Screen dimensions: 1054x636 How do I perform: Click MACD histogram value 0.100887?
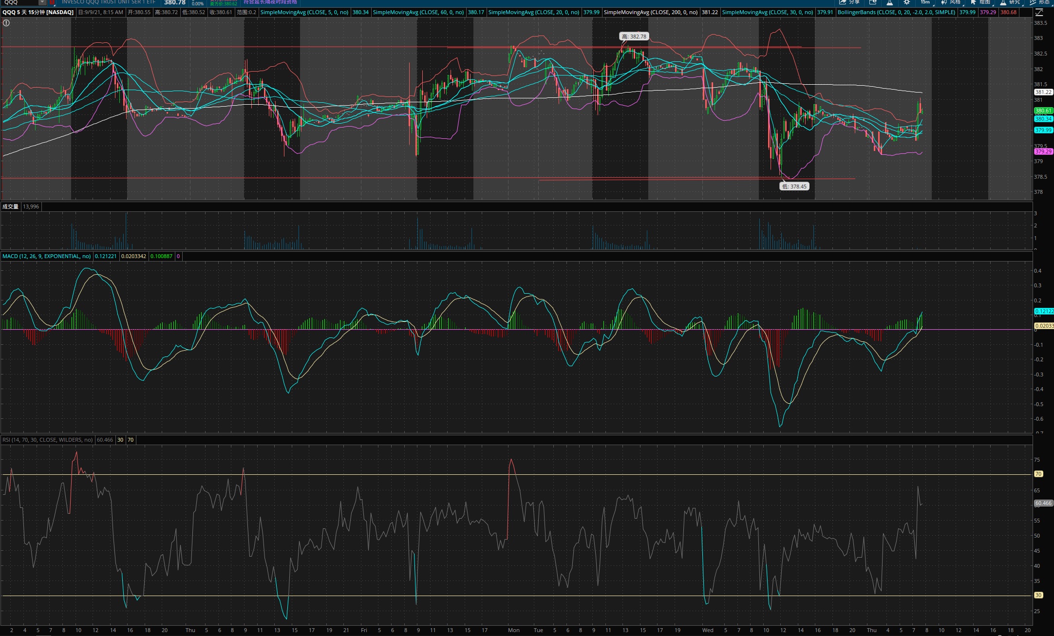[161, 256]
